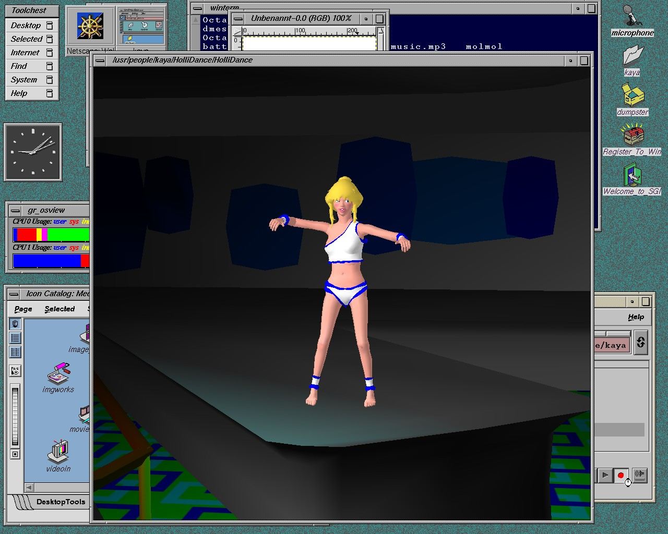Click the reset square below the thumbwheel

pyautogui.click(x=15, y=454)
